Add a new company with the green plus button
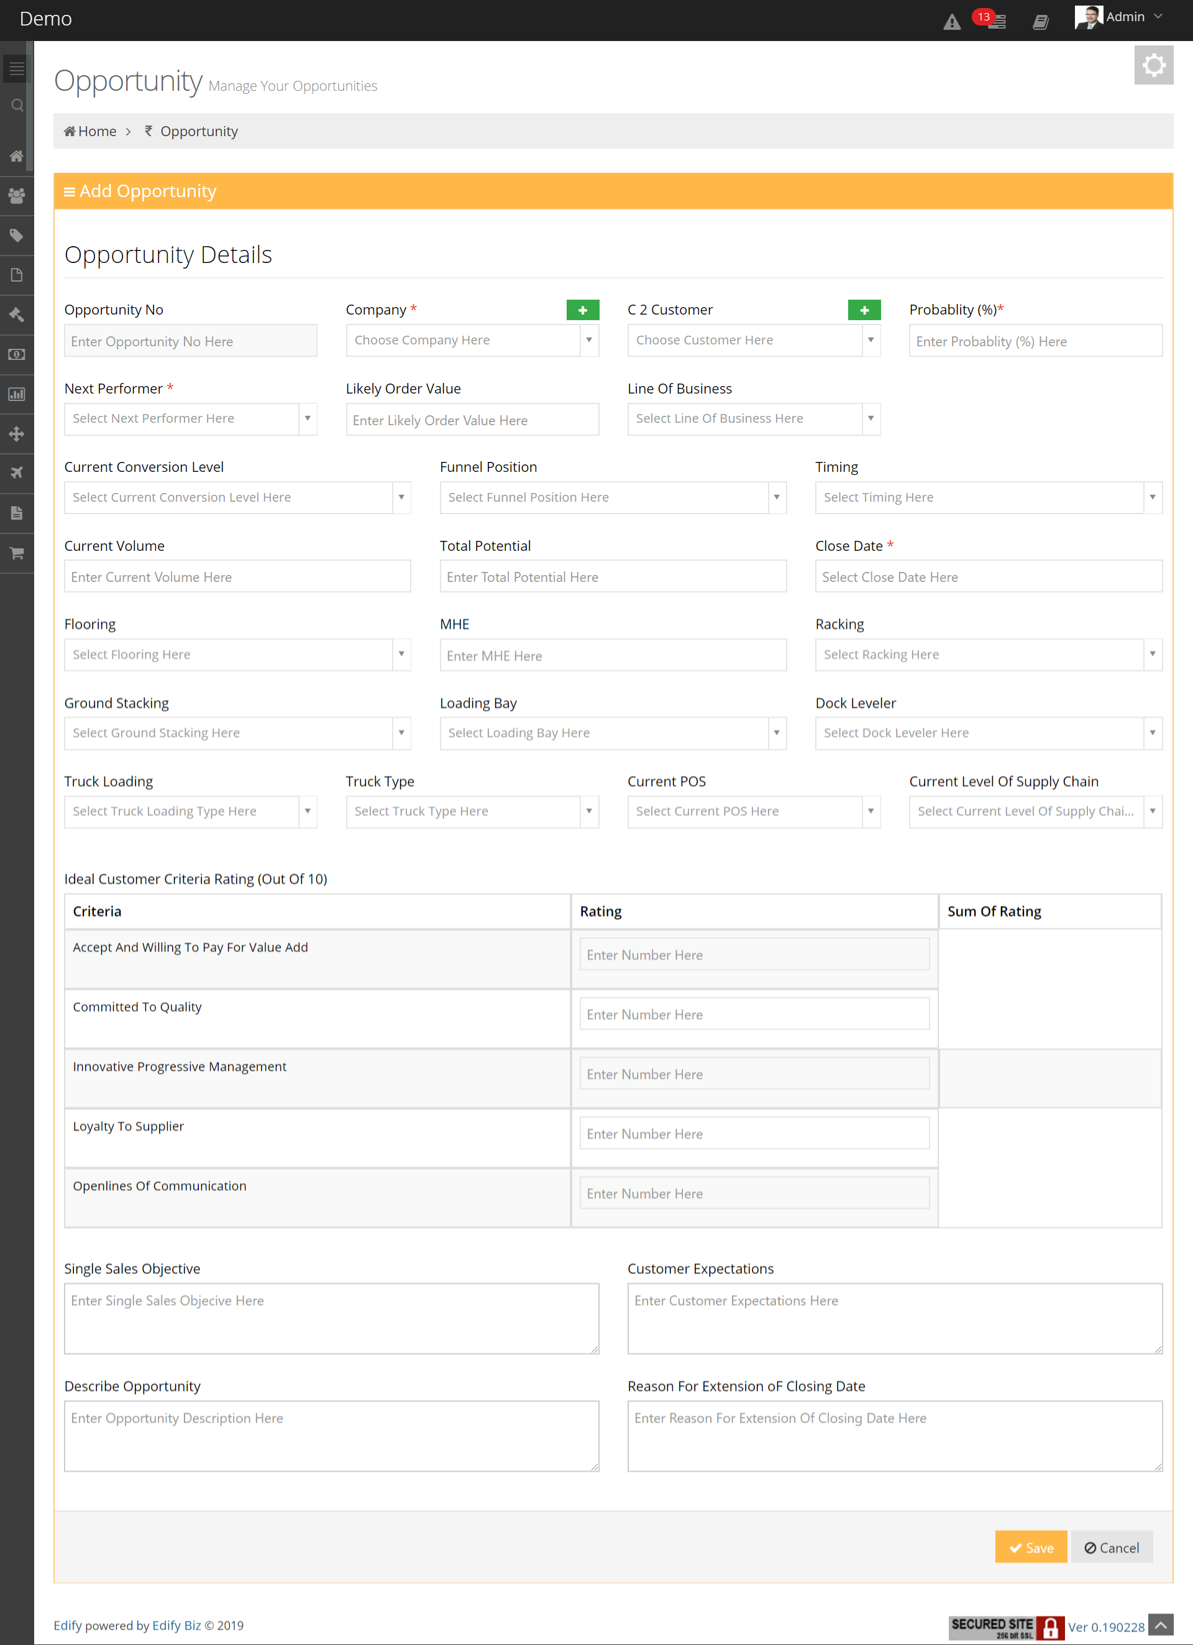Screen dimensions: 1193x1645 [582, 310]
